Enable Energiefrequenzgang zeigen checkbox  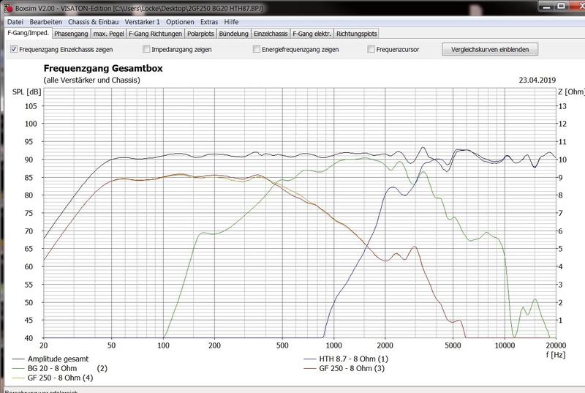256,50
